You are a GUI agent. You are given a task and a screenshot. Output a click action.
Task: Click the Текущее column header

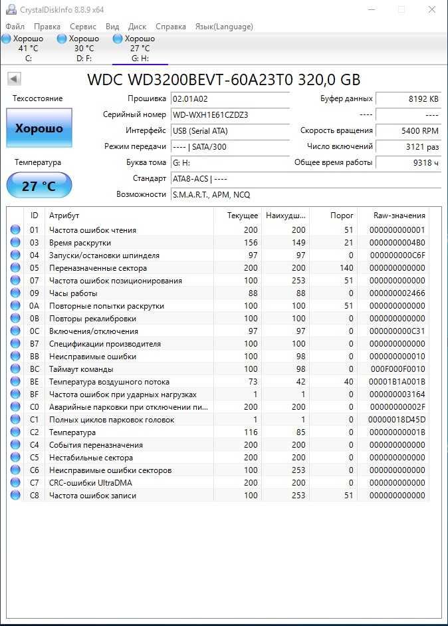pos(238,216)
